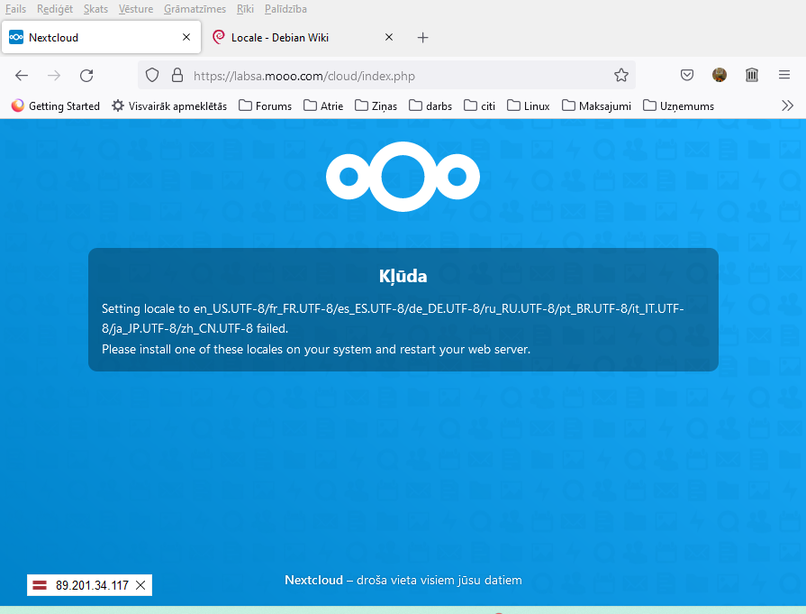Open the Grāmatzīmes menu

193,9
